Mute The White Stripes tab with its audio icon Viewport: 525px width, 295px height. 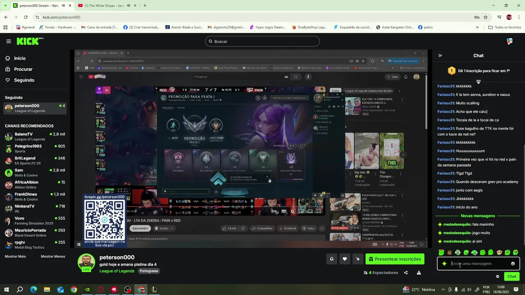pyautogui.click(x=129, y=6)
